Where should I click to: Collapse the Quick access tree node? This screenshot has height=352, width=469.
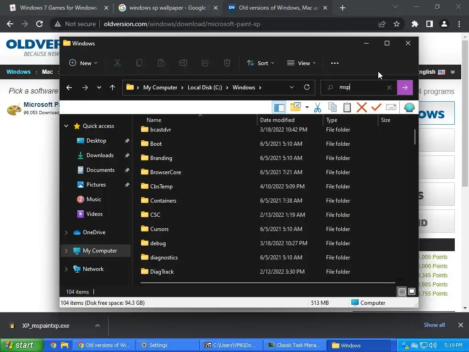66,126
